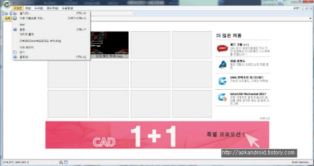
Task: Click the red EVENT badge icon
Action: tap(222, 48)
